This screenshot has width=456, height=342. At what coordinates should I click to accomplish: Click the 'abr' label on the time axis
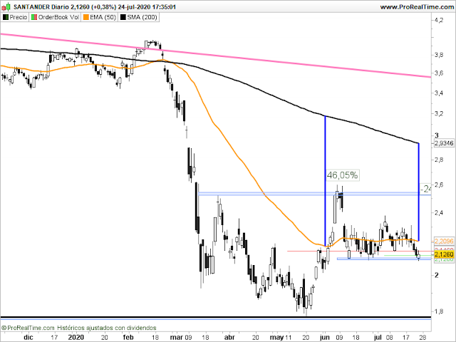pos(229,337)
